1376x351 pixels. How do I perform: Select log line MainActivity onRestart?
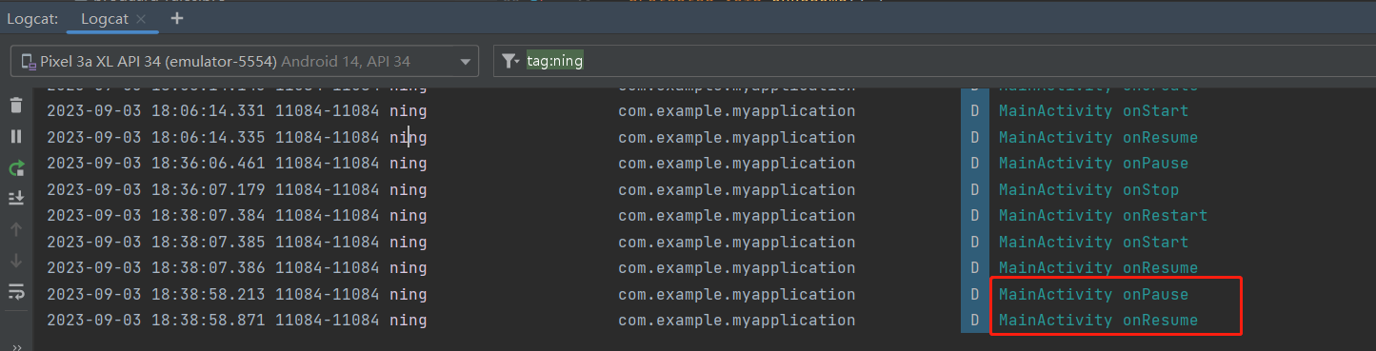(x=1103, y=216)
